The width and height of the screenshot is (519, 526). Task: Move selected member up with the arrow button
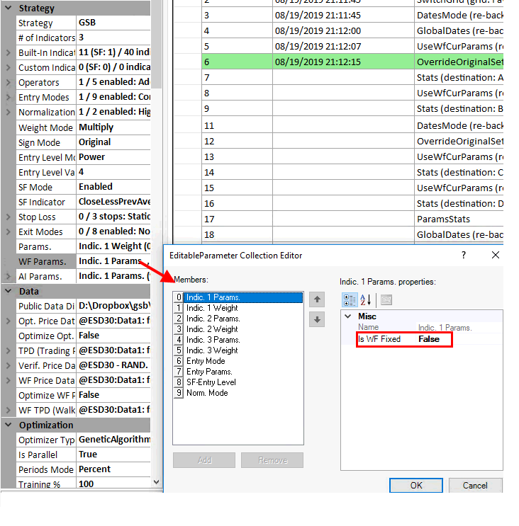pyautogui.click(x=318, y=299)
